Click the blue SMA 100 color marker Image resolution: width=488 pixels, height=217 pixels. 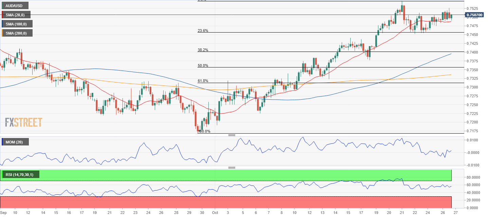coord(2,24)
